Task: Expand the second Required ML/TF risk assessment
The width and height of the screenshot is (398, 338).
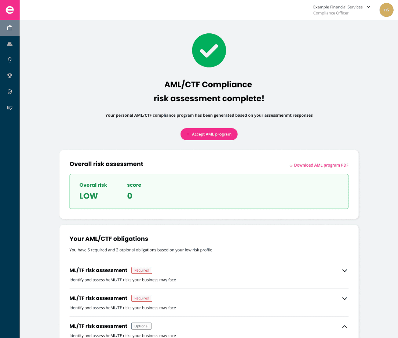Action: [x=344, y=299]
